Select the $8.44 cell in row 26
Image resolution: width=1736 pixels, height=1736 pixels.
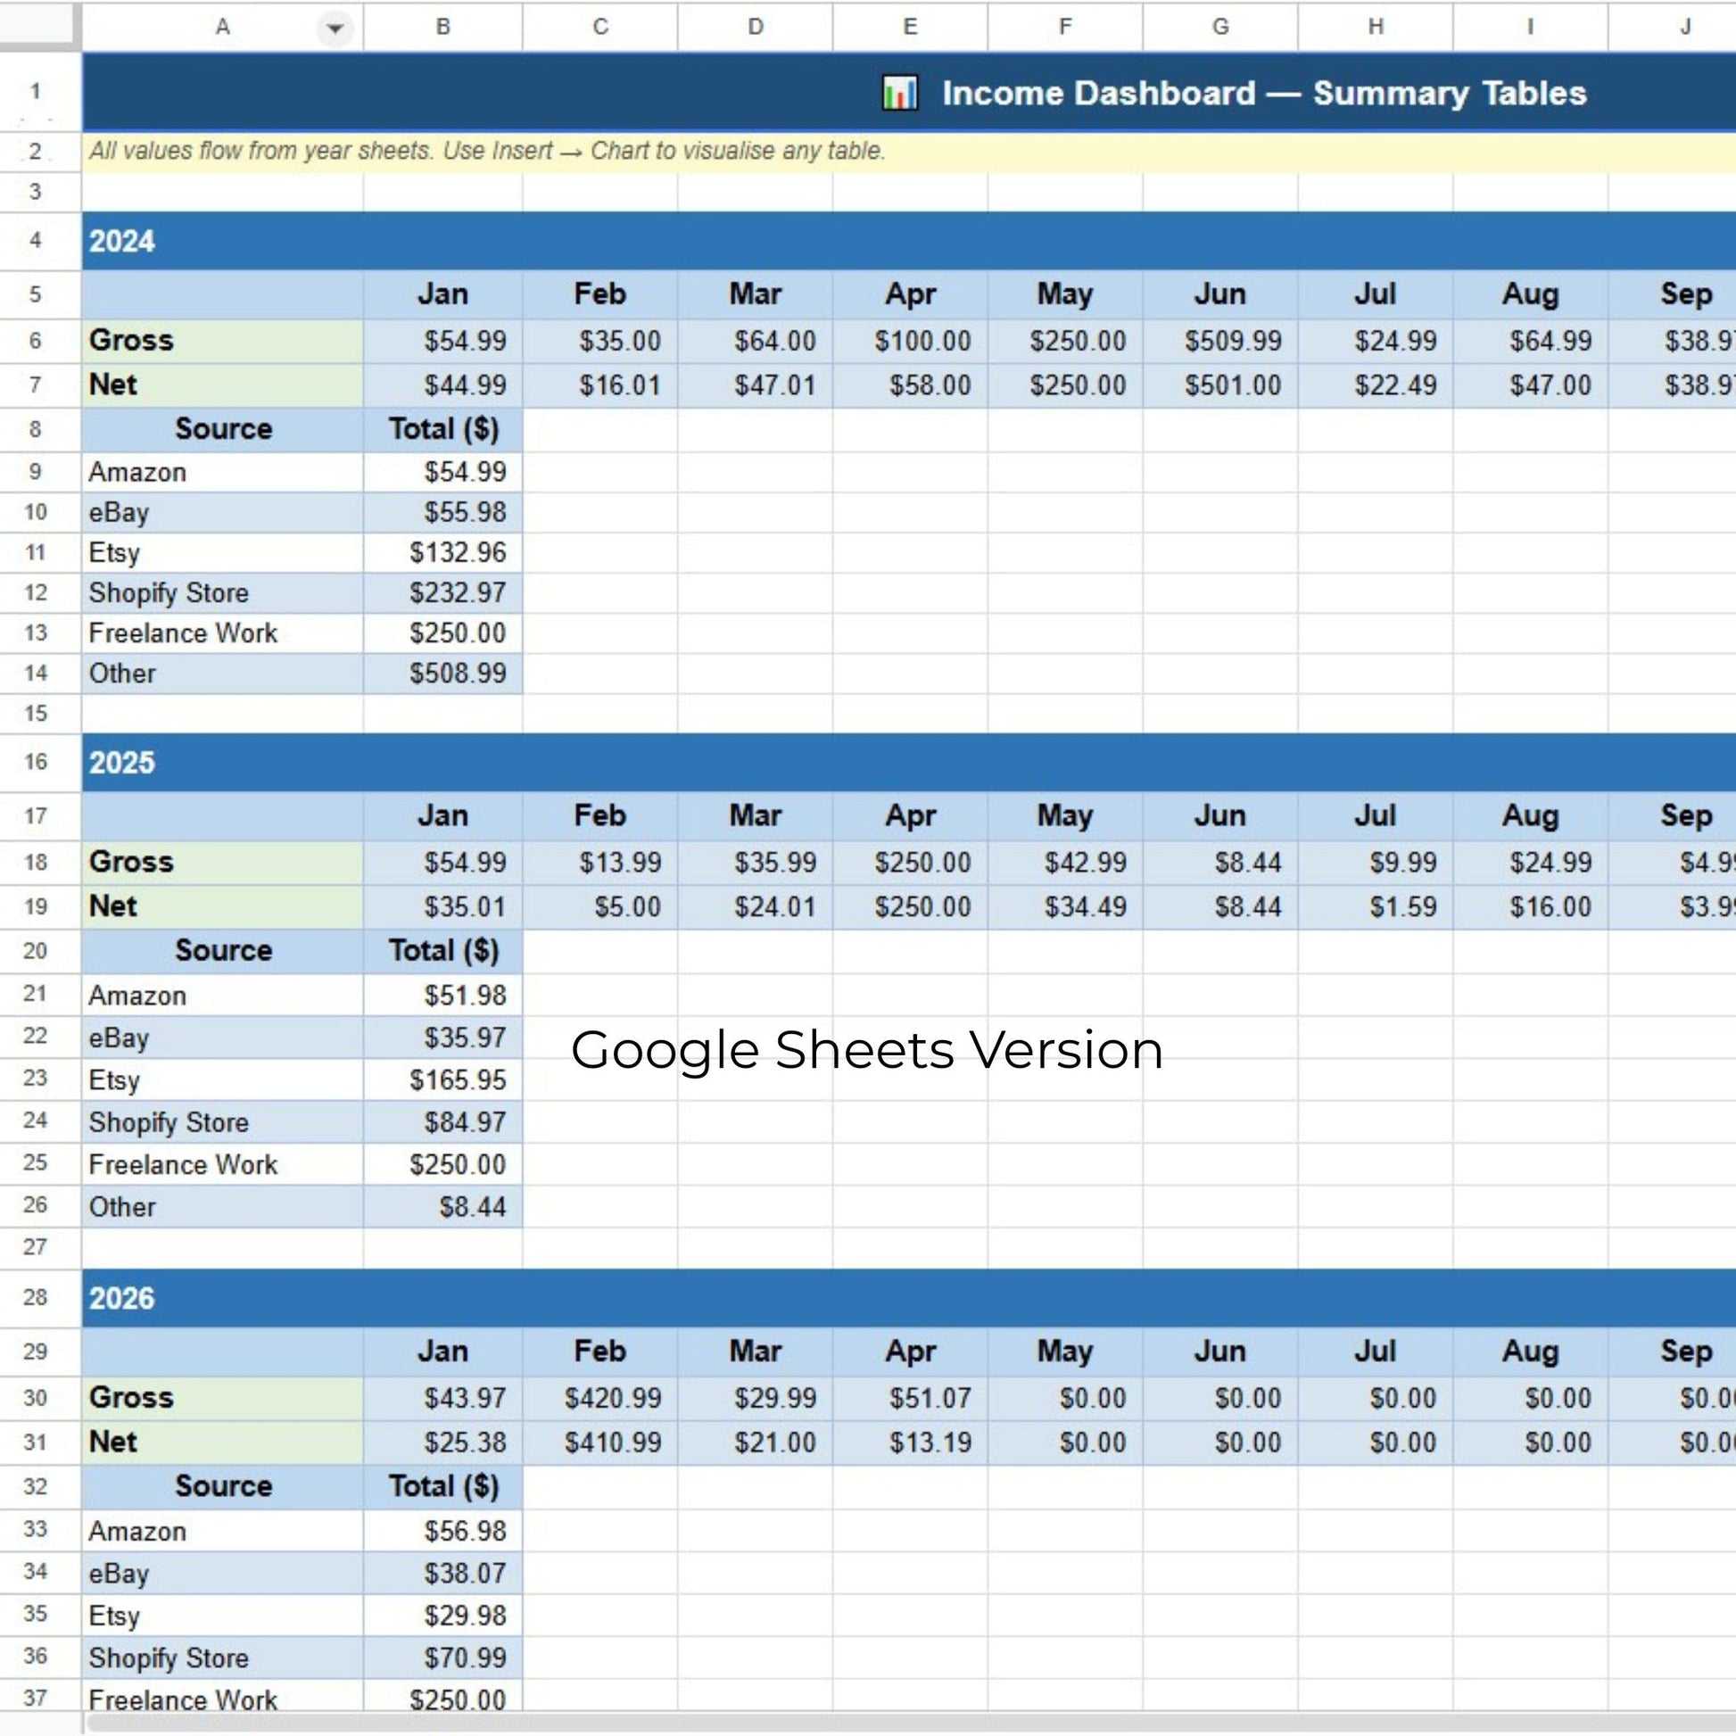click(443, 1206)
